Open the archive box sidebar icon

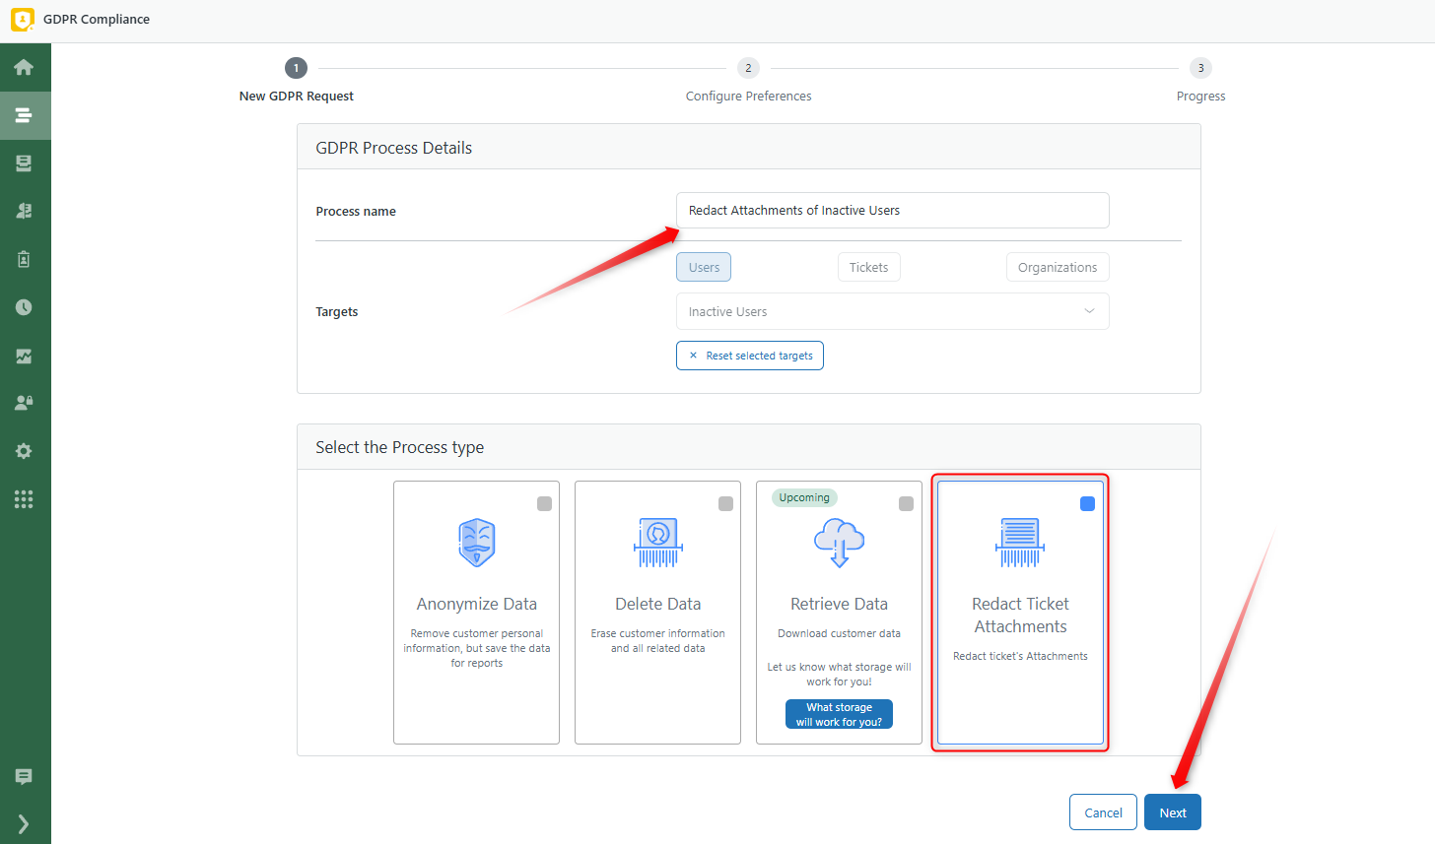point(24,163)
